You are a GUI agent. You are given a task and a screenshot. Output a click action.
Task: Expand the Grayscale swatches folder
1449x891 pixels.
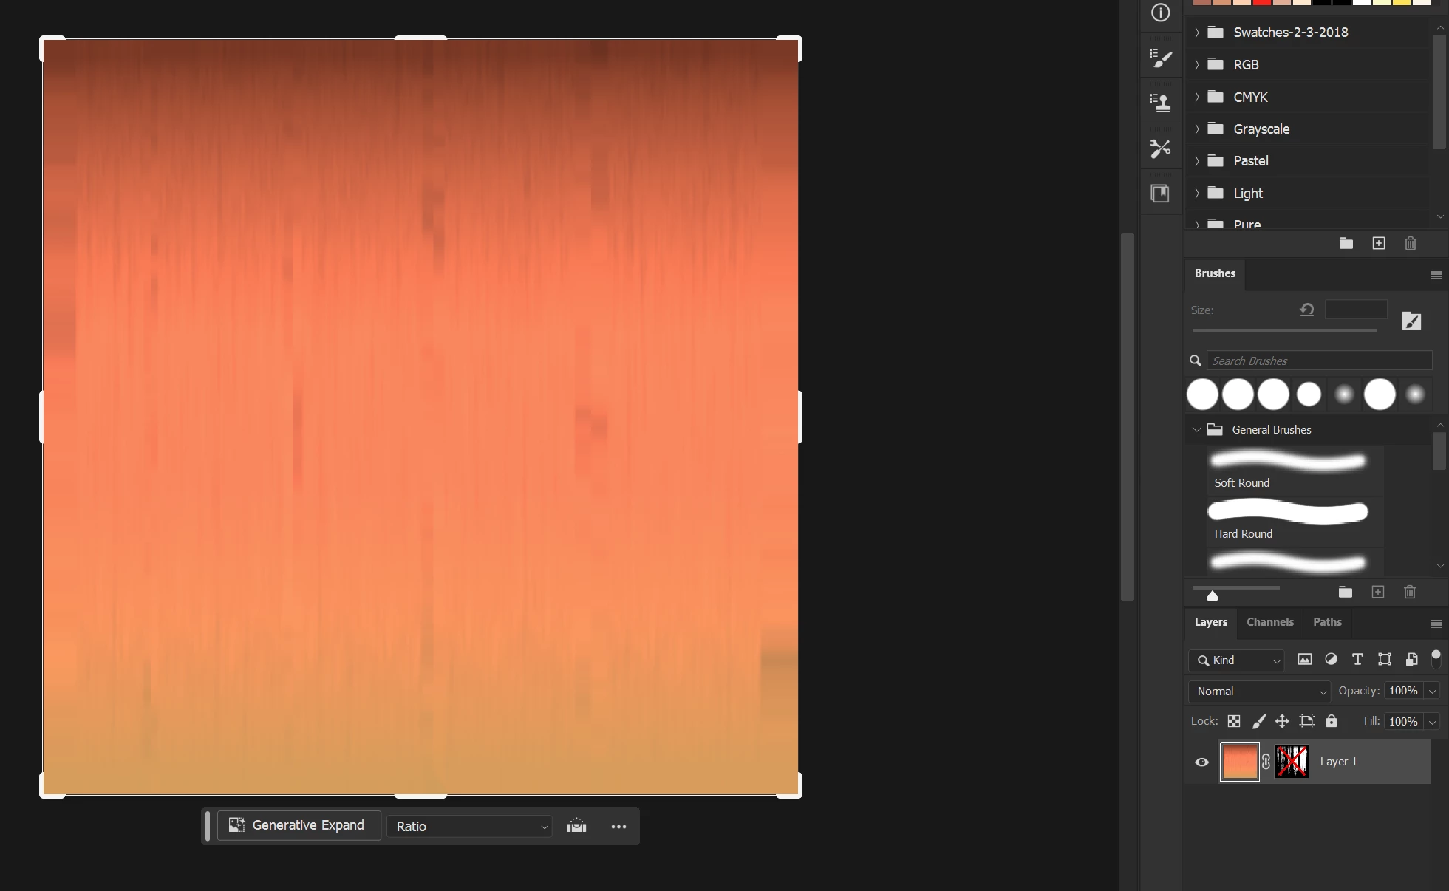1197,129
